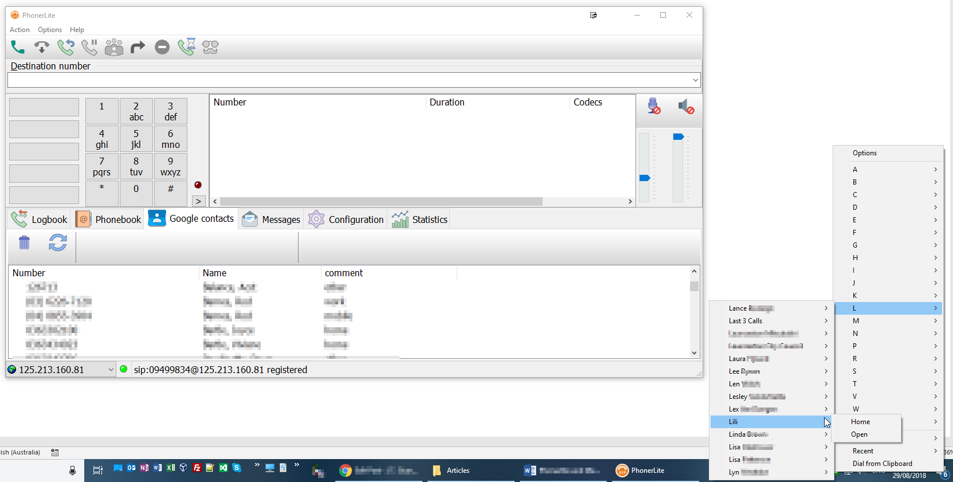Expand the A submenu in the tray menu
This screenshot has width=953, height=482.
[x=888, y=169]
